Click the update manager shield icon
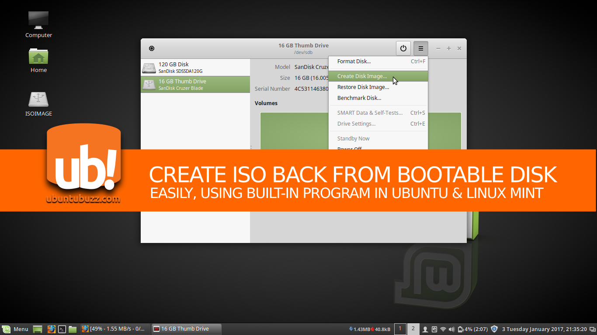Viewport: 597px width, 335px height. pos(494,329)
